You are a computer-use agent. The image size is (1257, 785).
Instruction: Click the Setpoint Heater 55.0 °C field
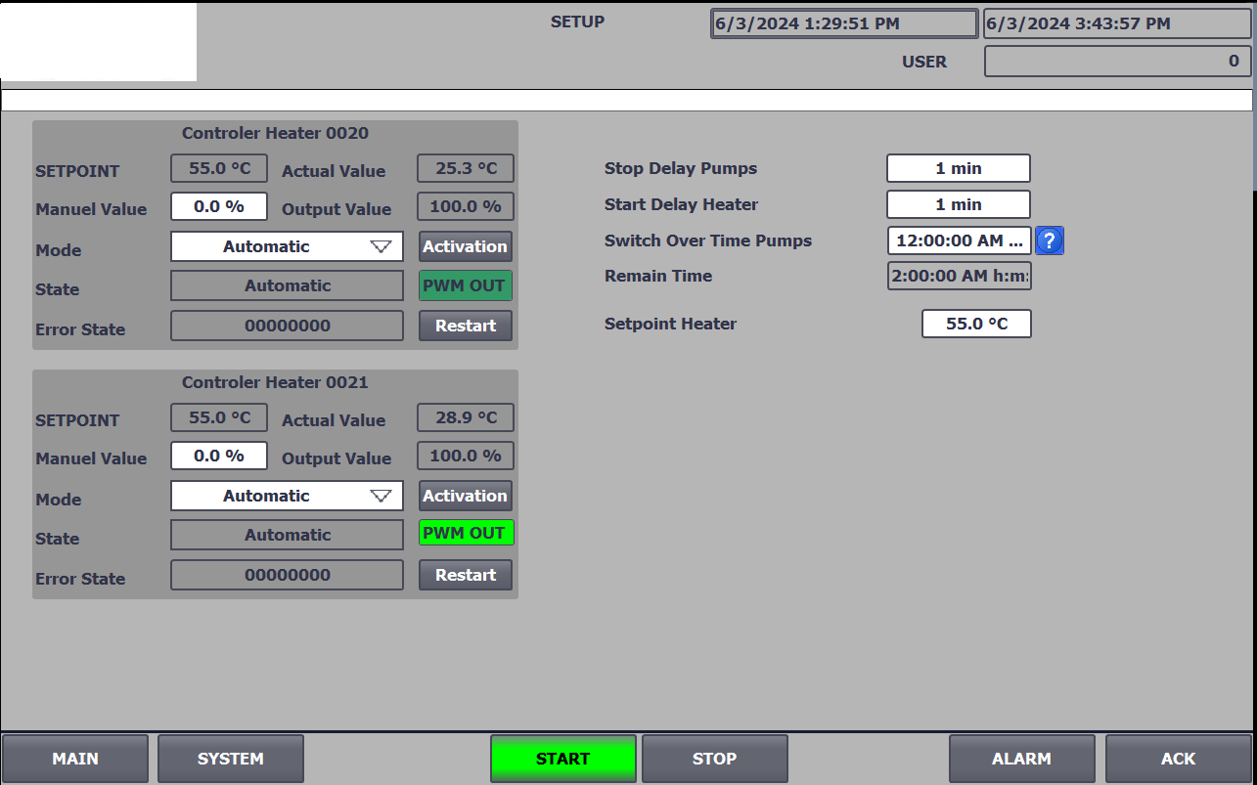(976, 324)
